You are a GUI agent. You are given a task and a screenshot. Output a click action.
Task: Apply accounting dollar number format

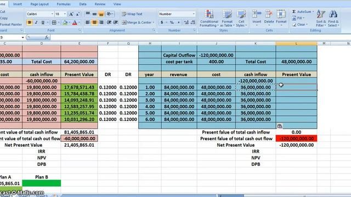[x=162, y=22]
